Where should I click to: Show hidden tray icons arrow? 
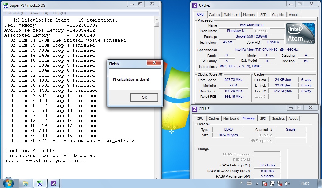tap(257, 184)
